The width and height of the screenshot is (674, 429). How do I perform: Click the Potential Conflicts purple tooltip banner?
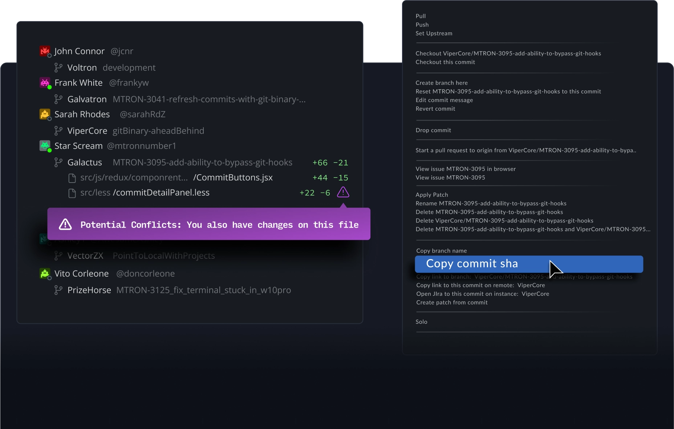pyautogui.click(x=209, y=224)
